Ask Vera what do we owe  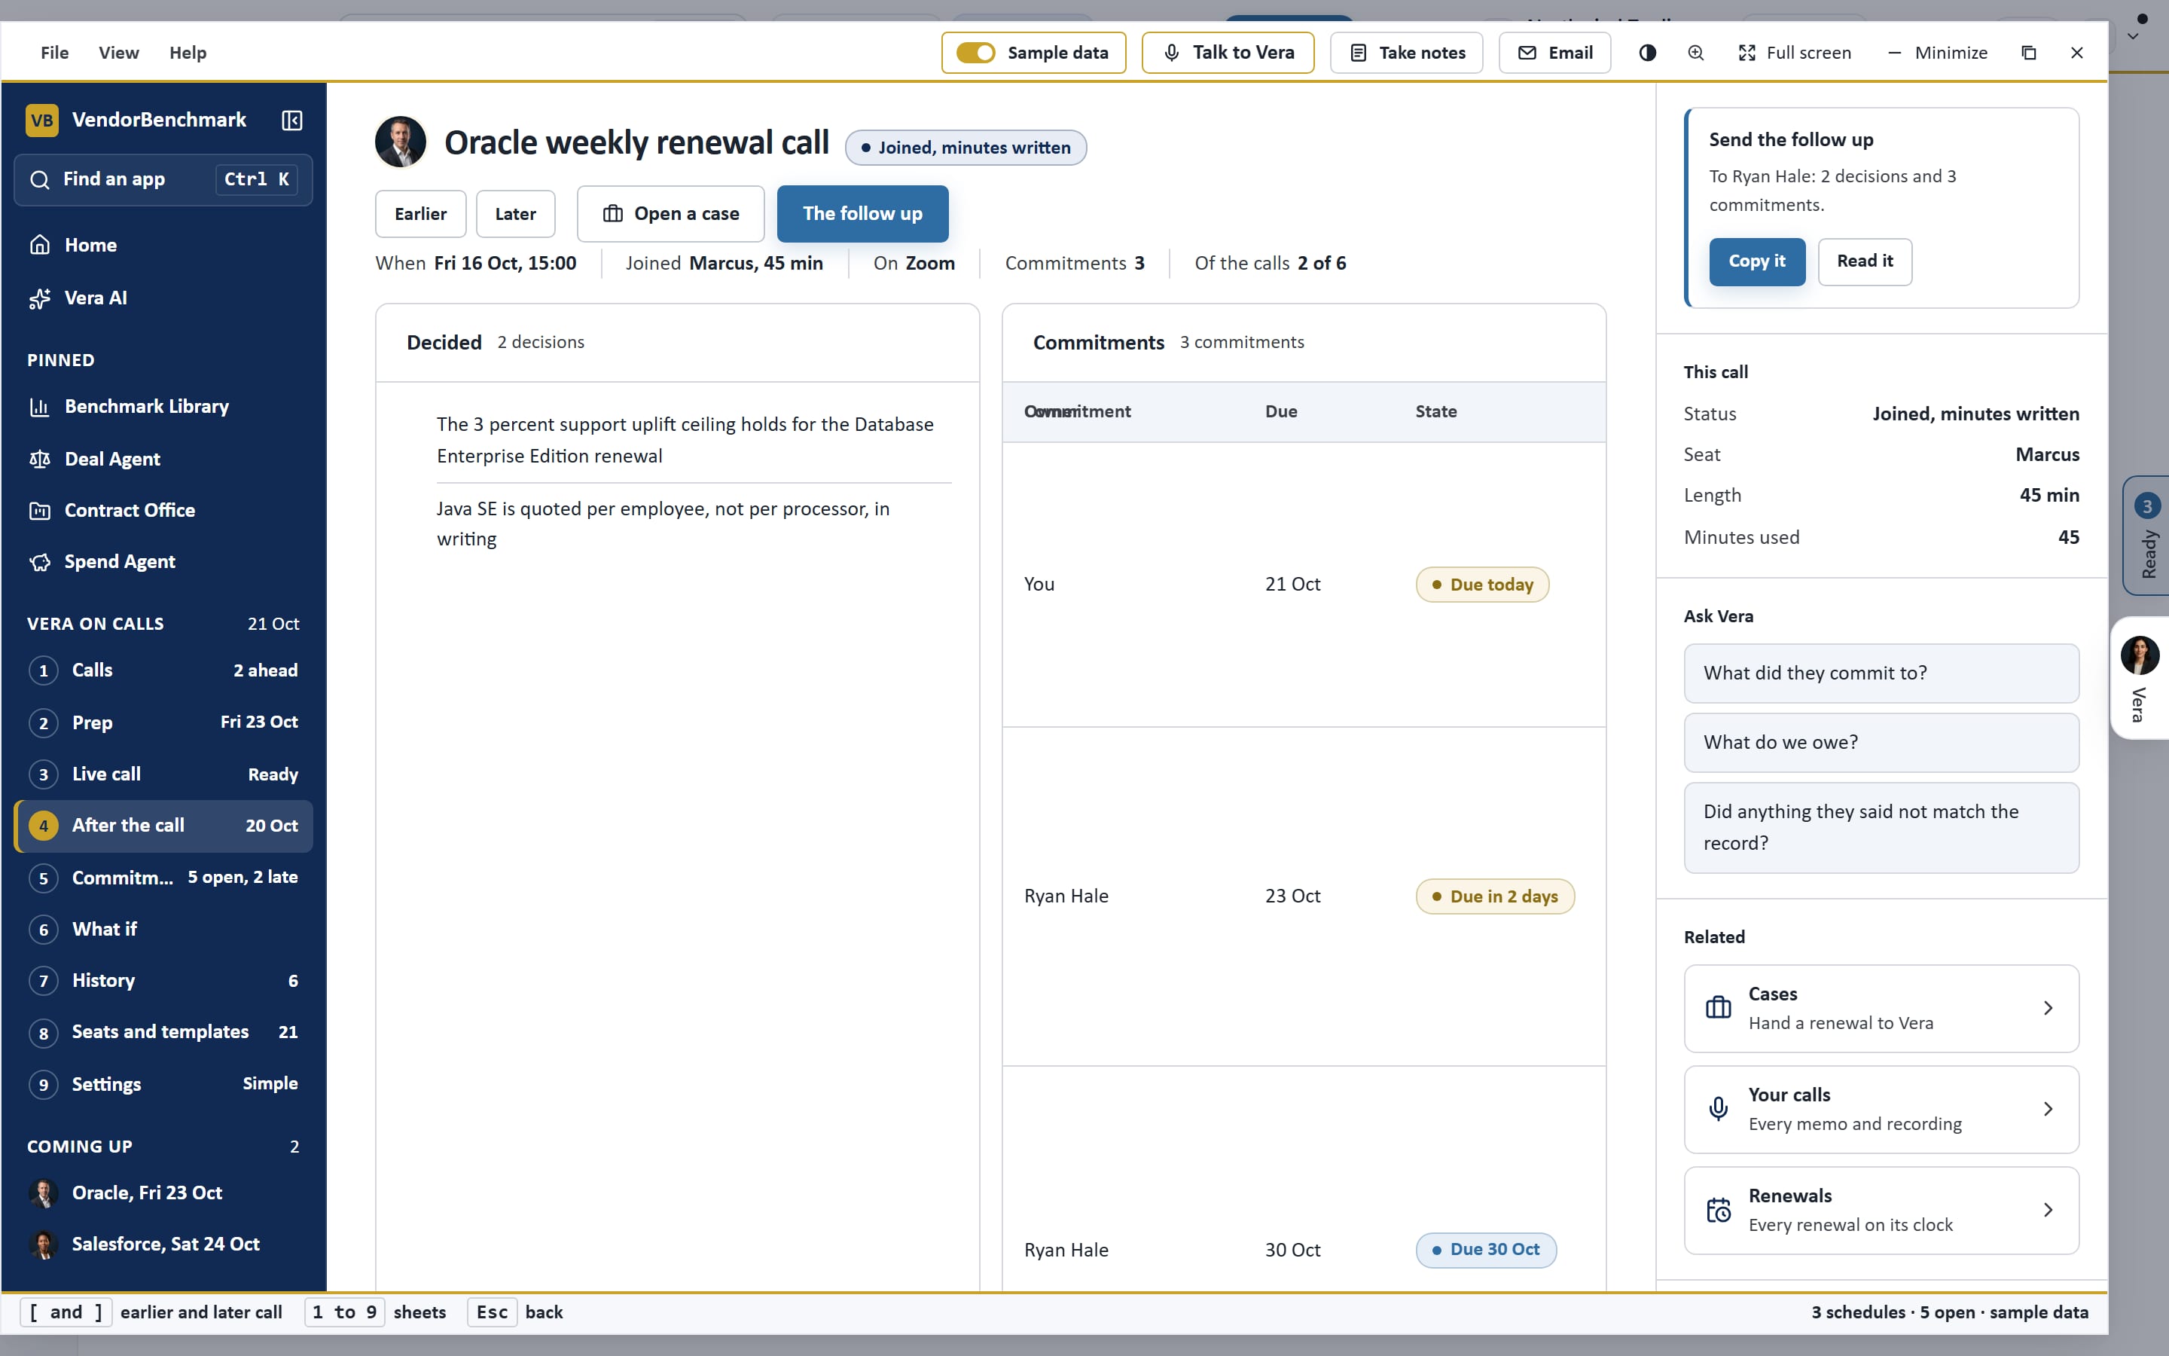(x=1881, y=743)
